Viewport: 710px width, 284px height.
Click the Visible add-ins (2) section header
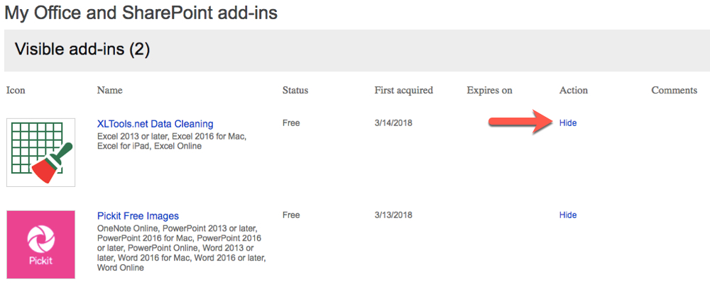click(82, 50)
